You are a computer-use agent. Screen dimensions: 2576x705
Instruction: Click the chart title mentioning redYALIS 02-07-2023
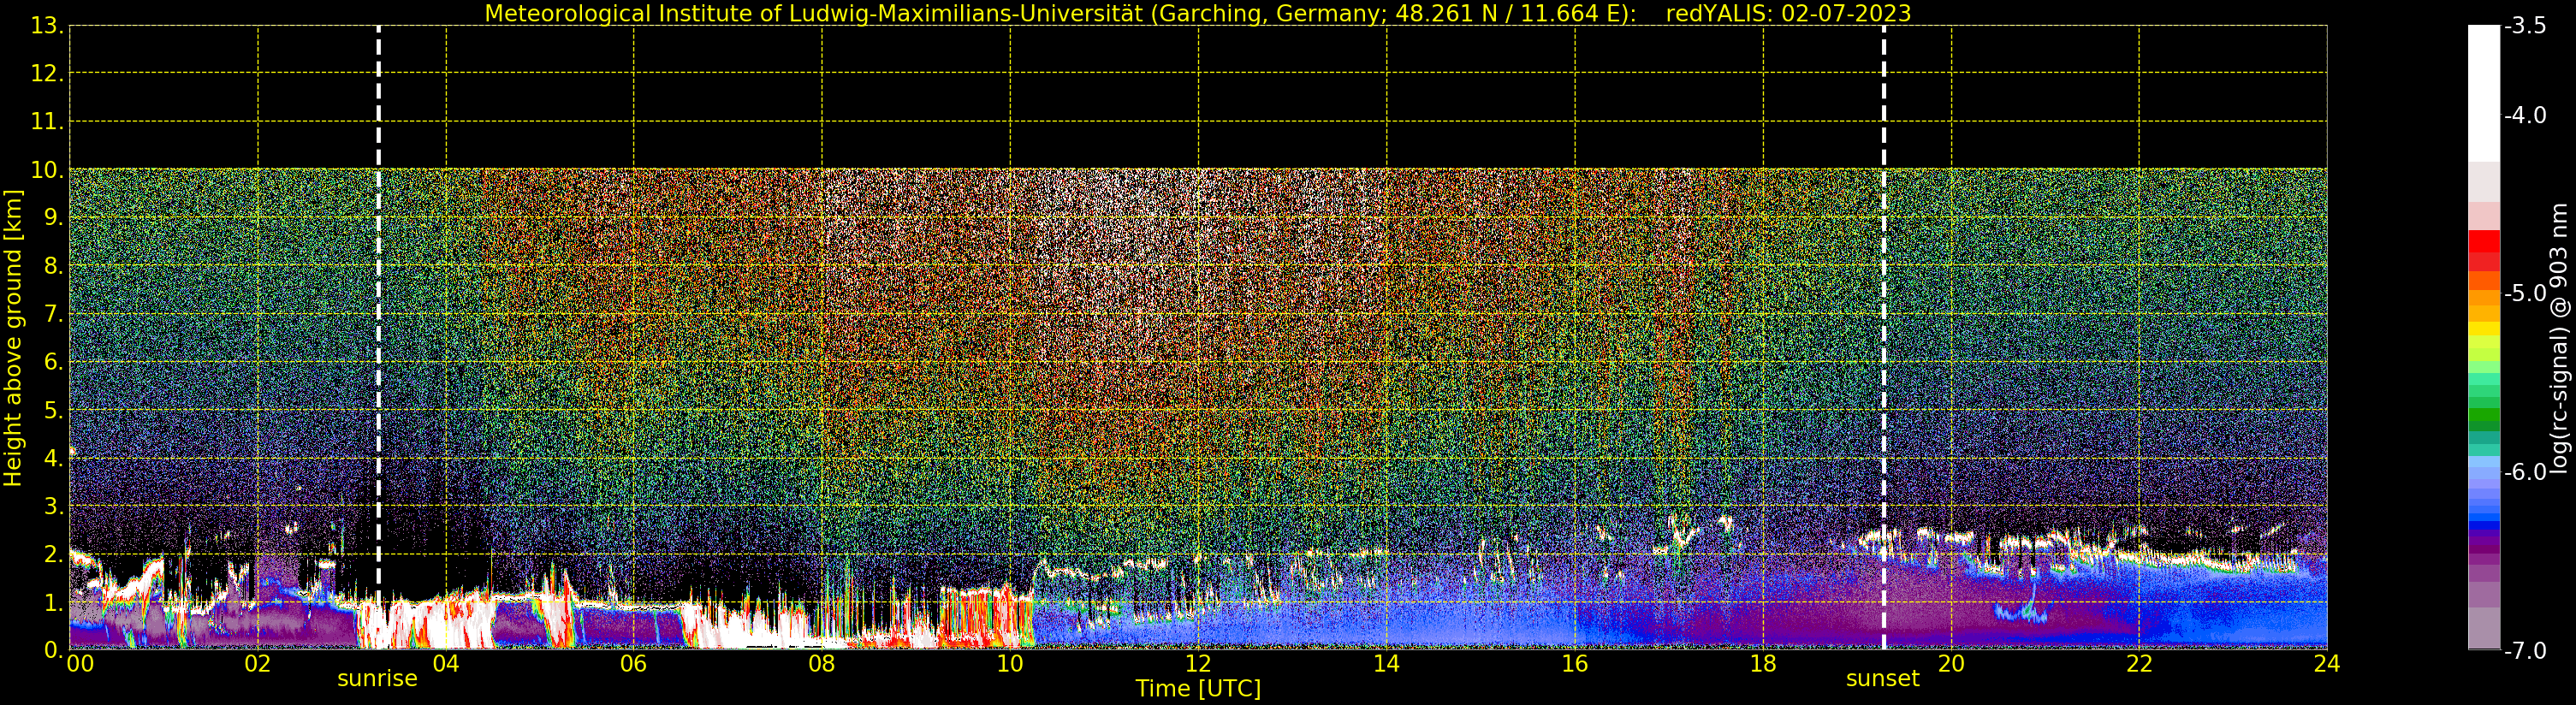[x=1197, y=13]
